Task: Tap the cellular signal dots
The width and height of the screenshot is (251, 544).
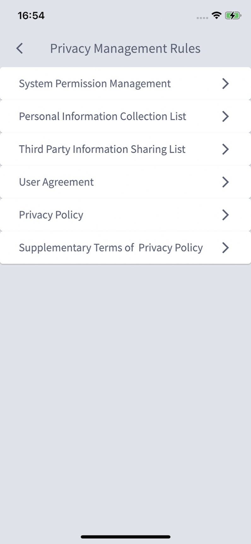Action: point(202,18)
